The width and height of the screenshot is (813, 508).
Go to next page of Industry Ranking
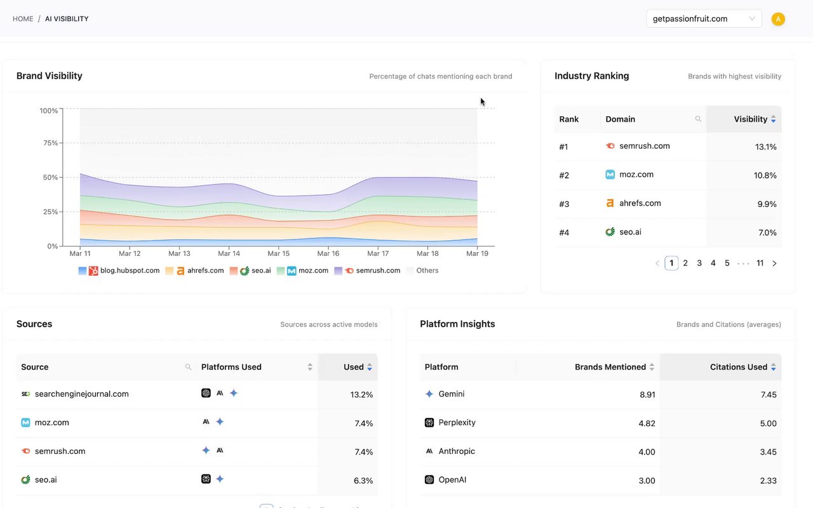pos(774,263)
